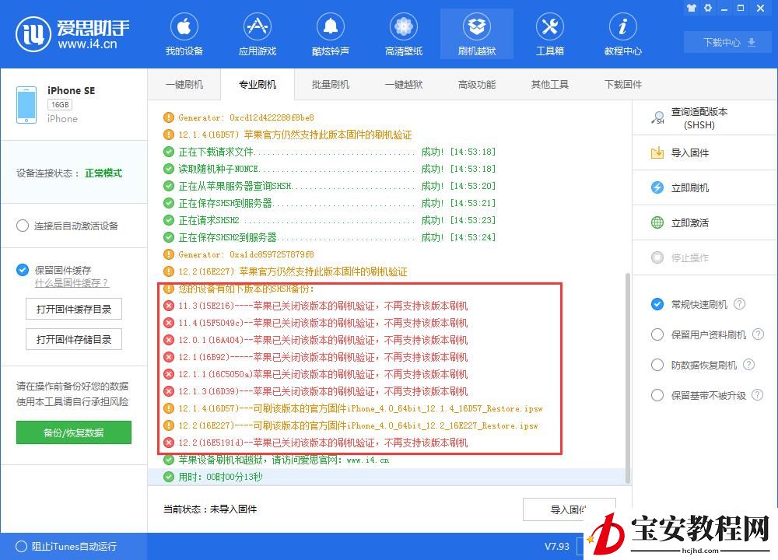Select 防数据恢复刷机 radio option
The image size is (778, 560).
pos(657,365)
